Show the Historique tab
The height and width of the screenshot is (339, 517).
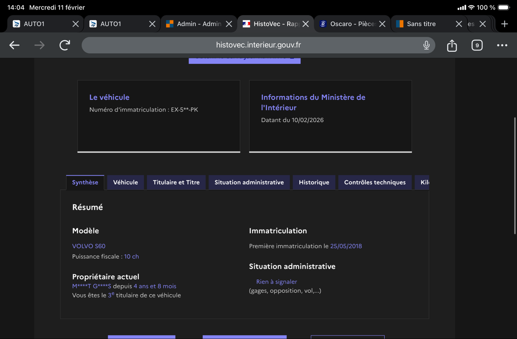314,182
